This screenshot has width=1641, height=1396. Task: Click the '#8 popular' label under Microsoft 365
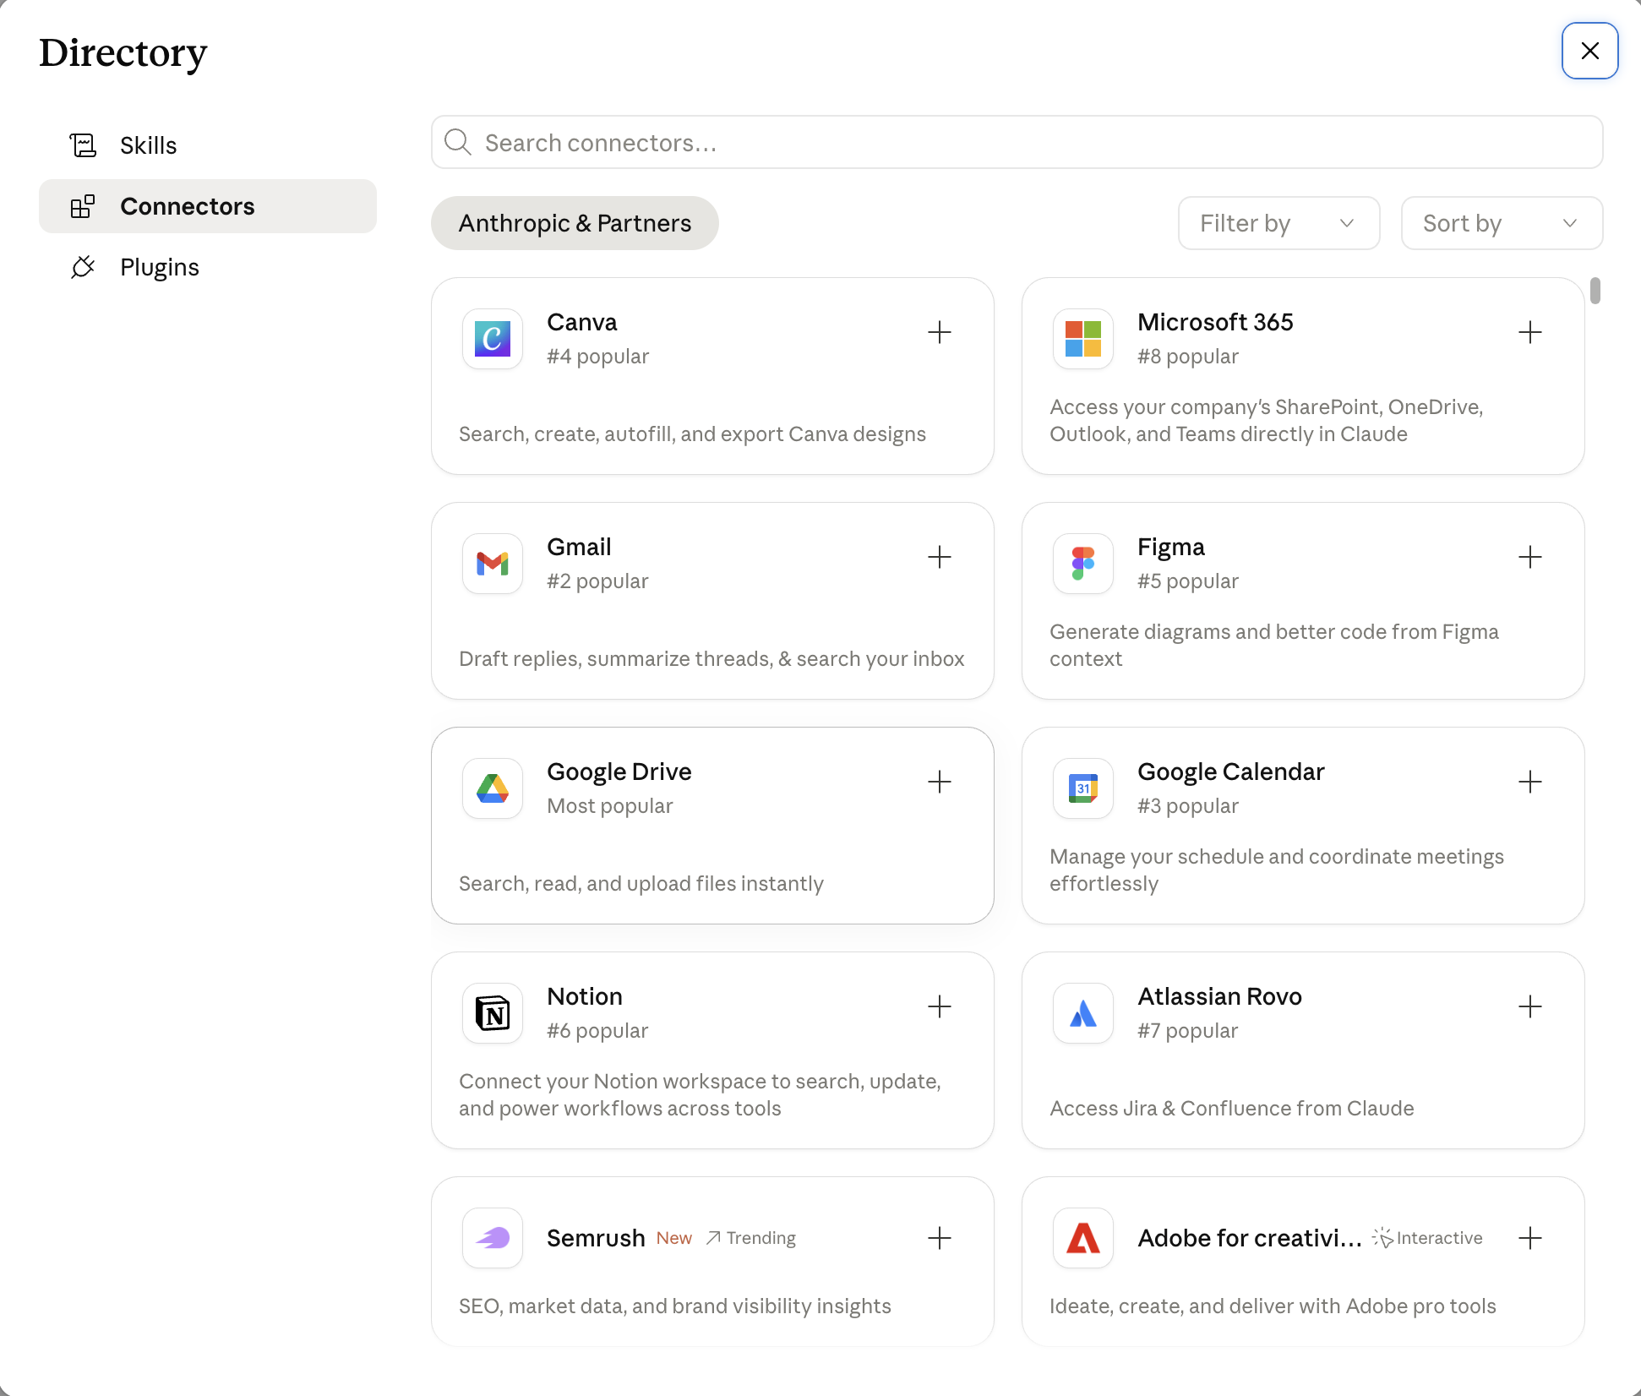pos(1188,356)
